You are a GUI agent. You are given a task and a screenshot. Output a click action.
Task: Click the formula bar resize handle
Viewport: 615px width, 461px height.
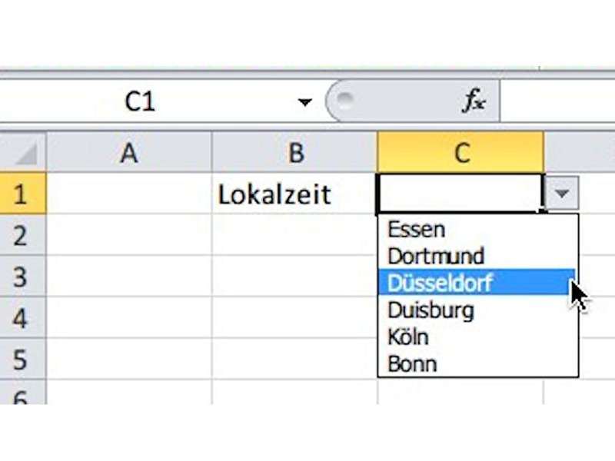tap(344, 99)
